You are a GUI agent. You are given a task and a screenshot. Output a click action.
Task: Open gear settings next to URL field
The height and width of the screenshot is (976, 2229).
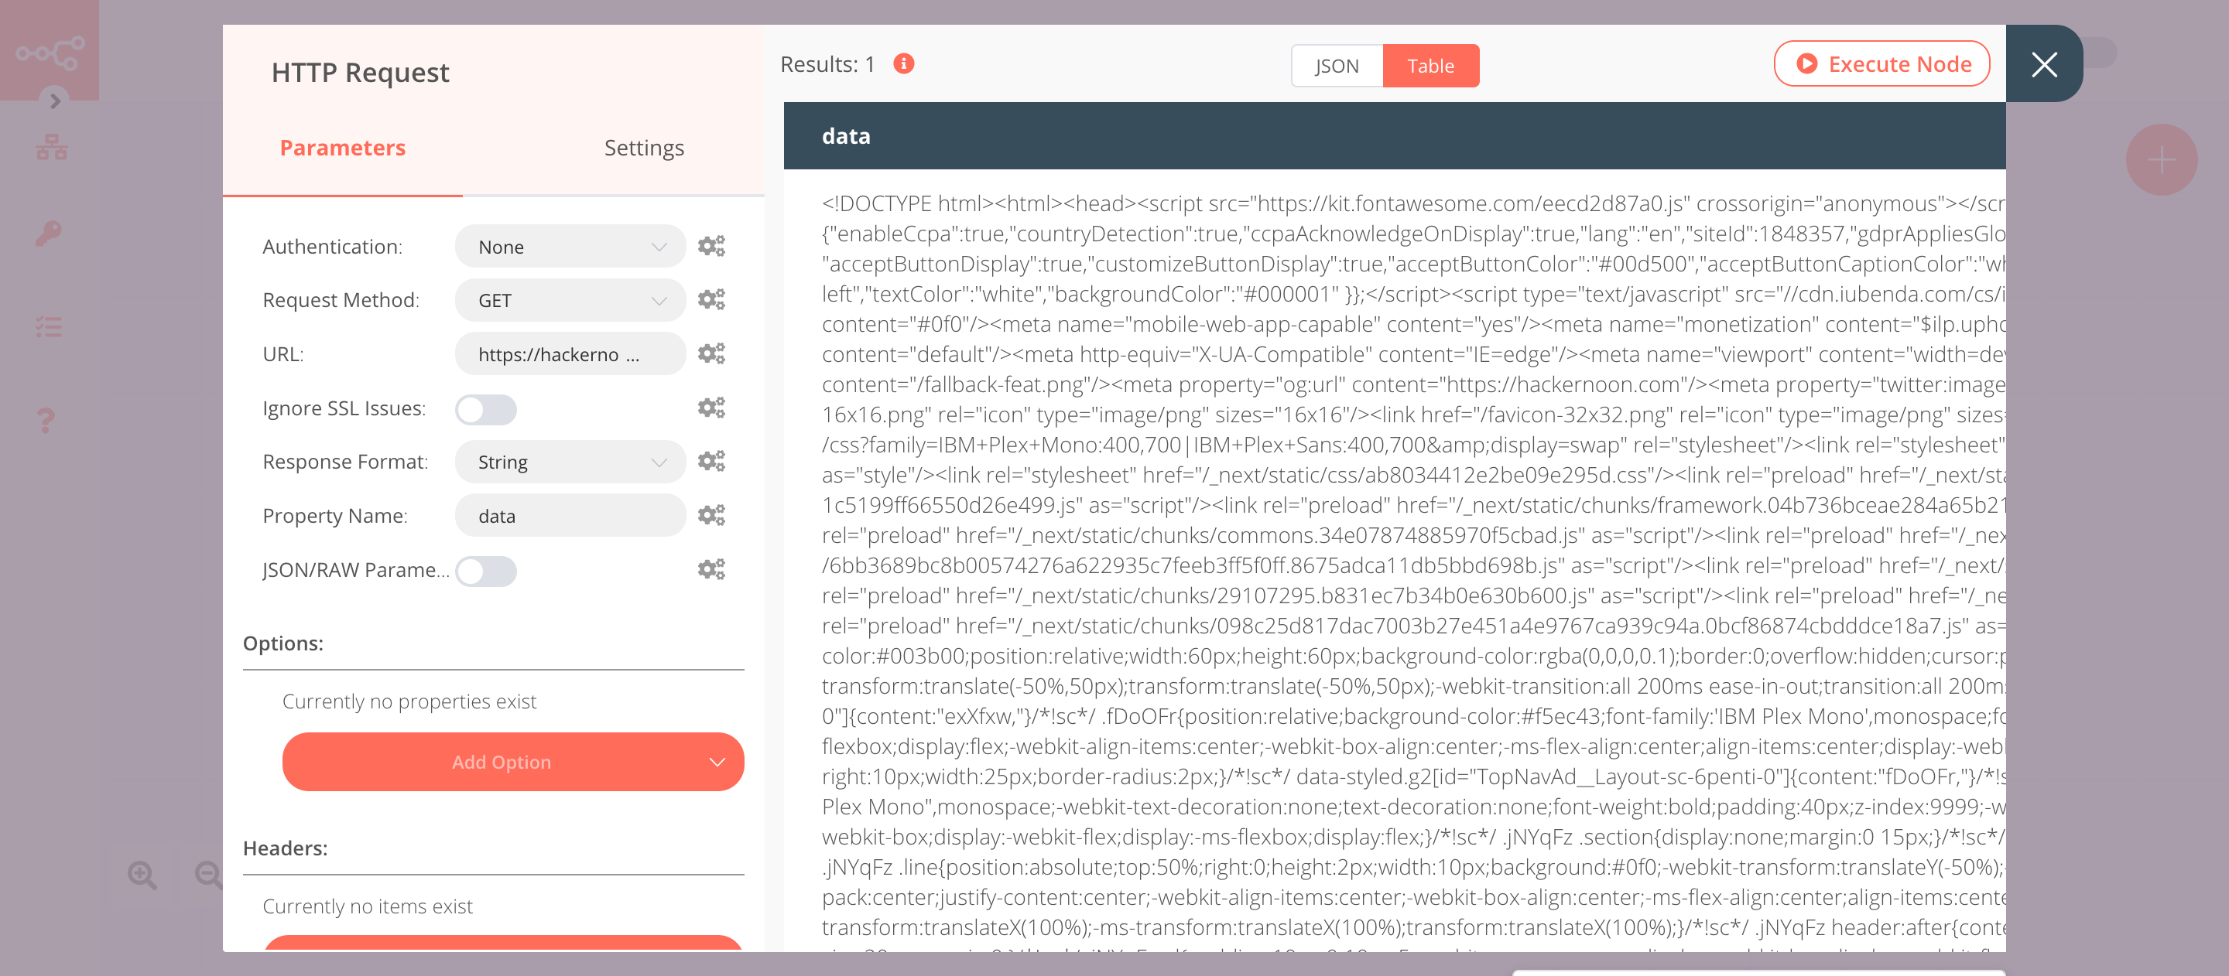click(711, 353)
